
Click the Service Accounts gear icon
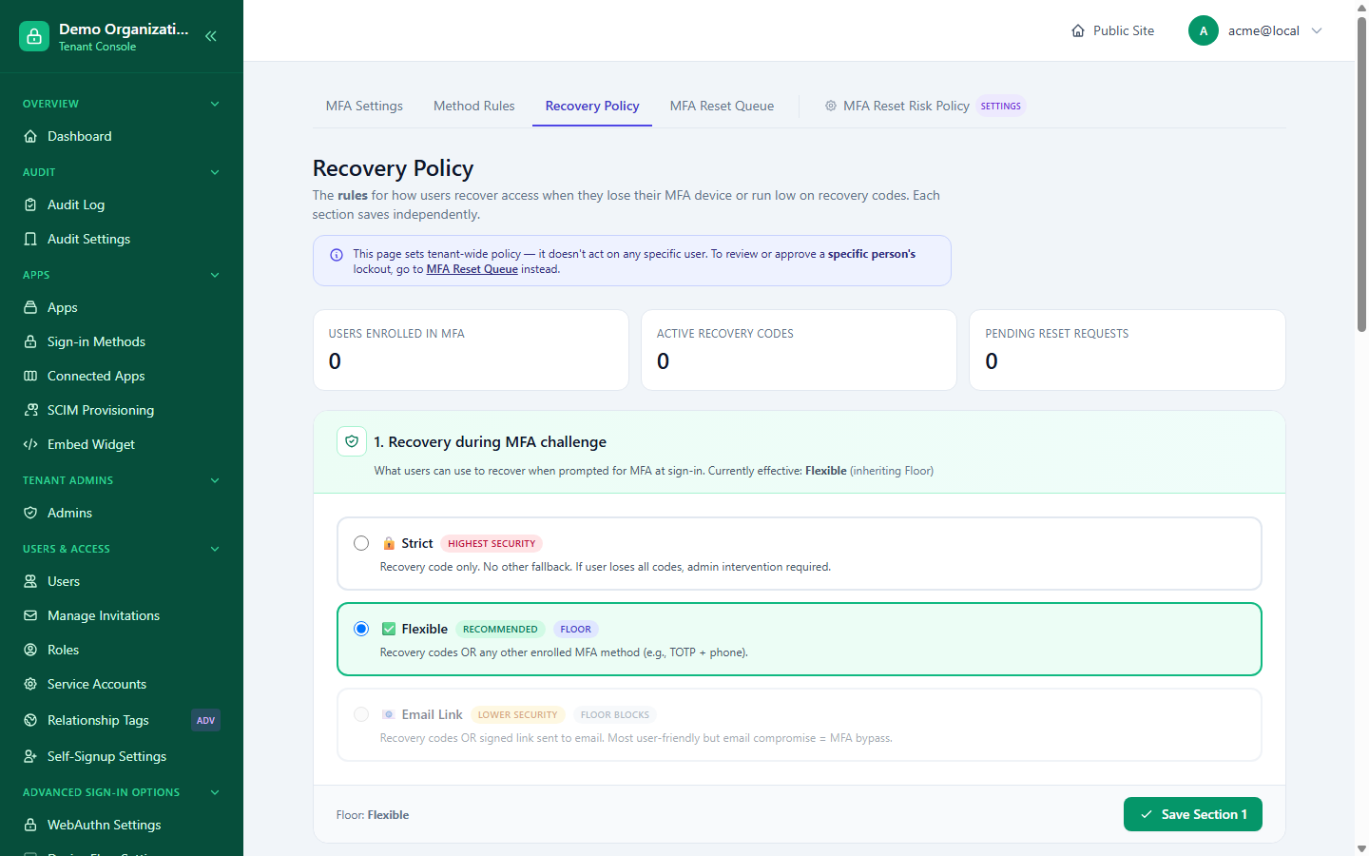click(x=30, y=684)
